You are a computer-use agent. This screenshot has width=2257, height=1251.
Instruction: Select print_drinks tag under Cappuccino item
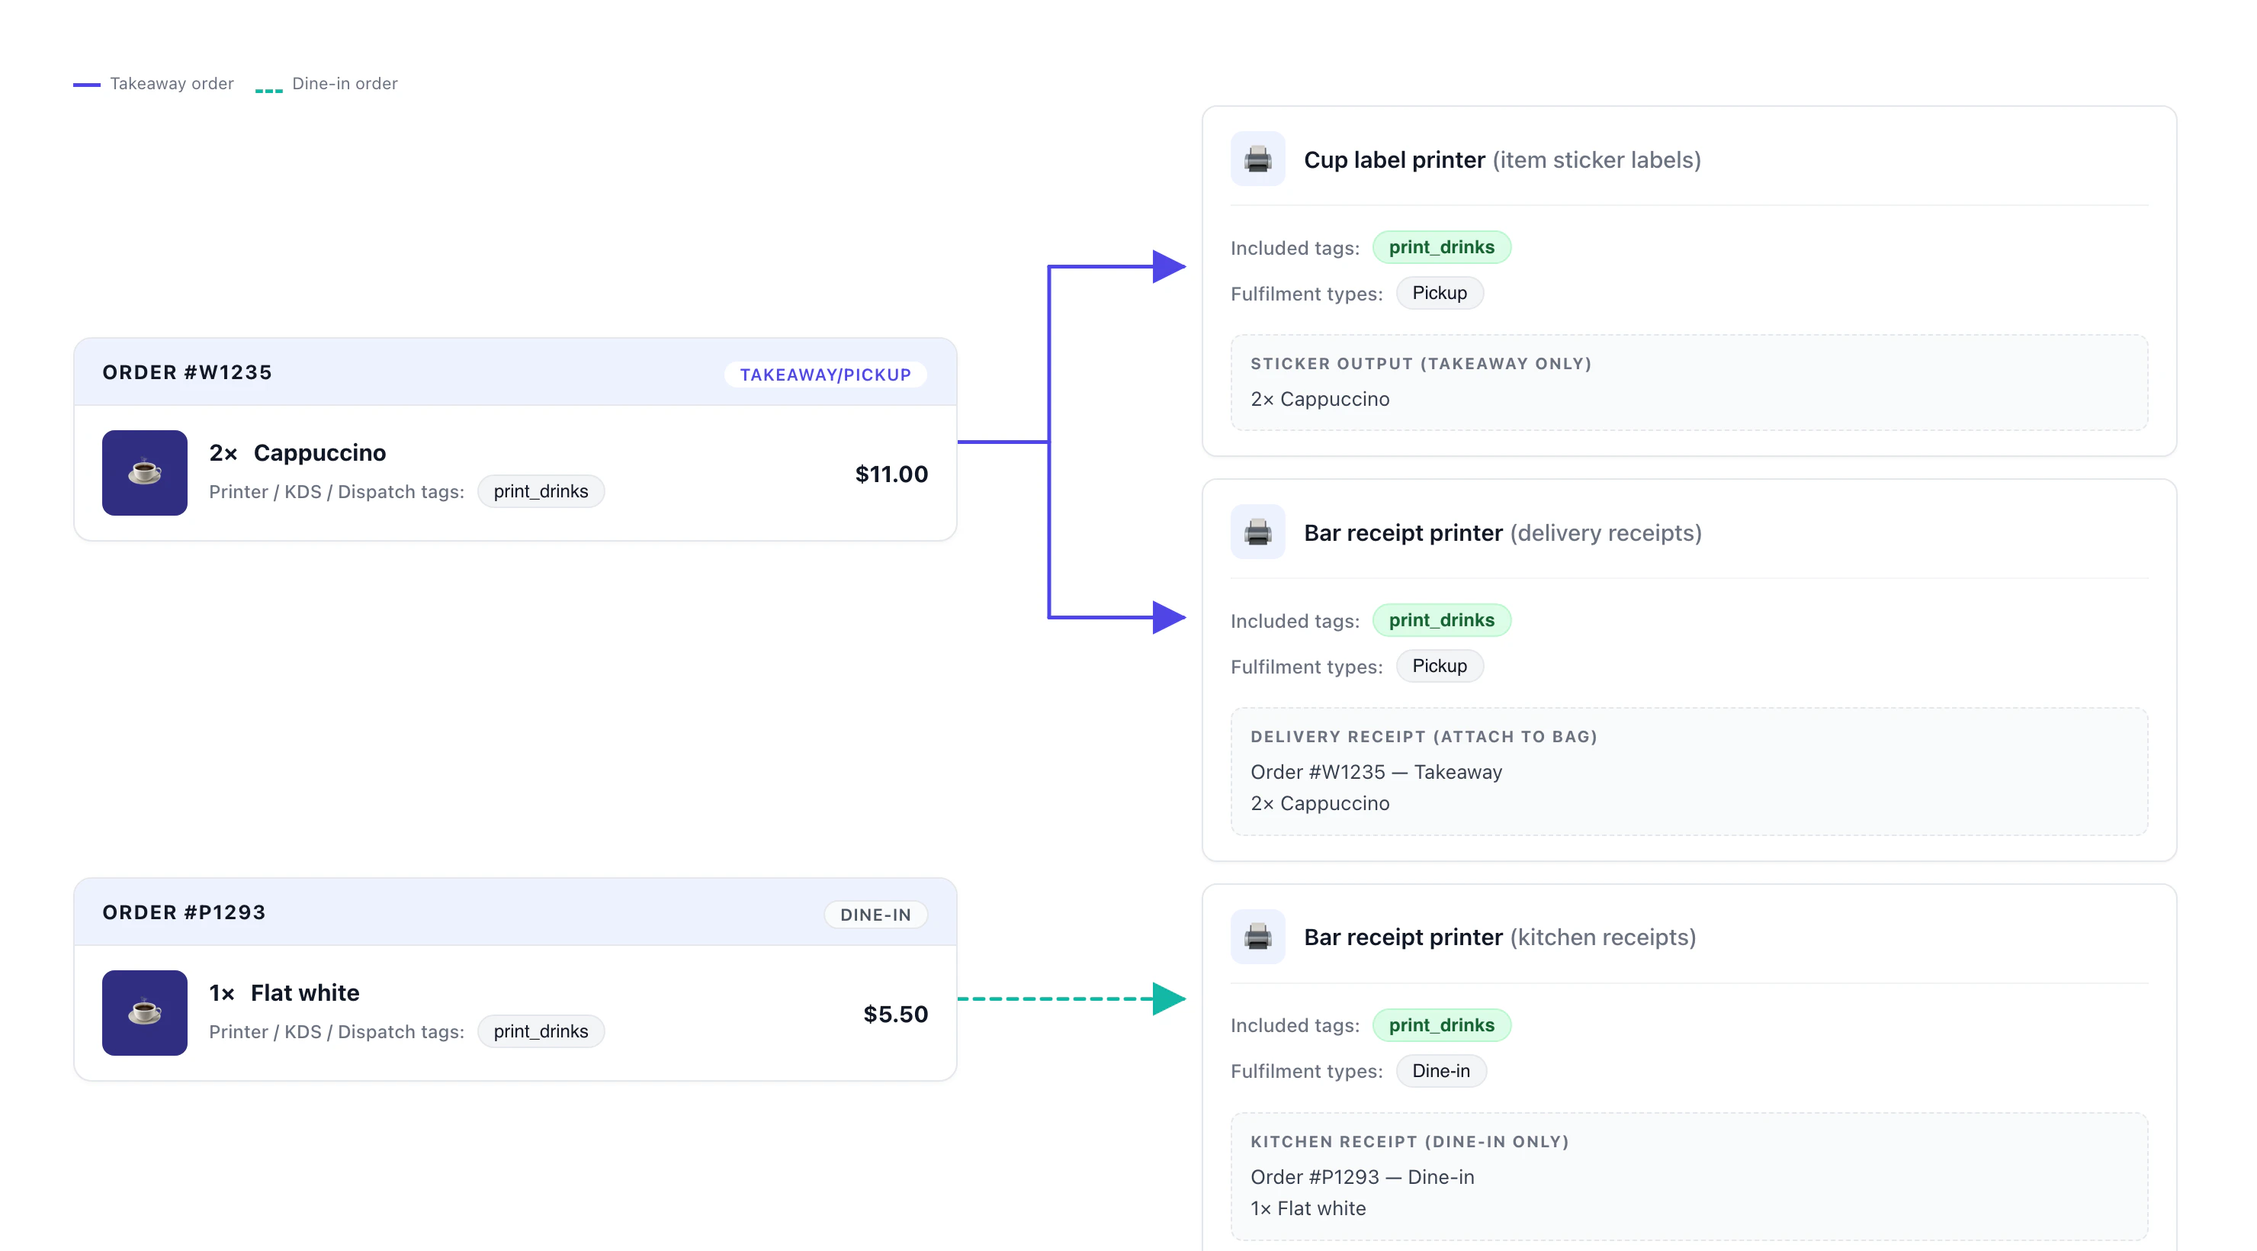541,491
